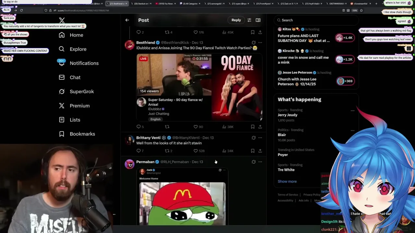Click the X logo in the sidebar

pyautogui.click(x=62, y=21)
